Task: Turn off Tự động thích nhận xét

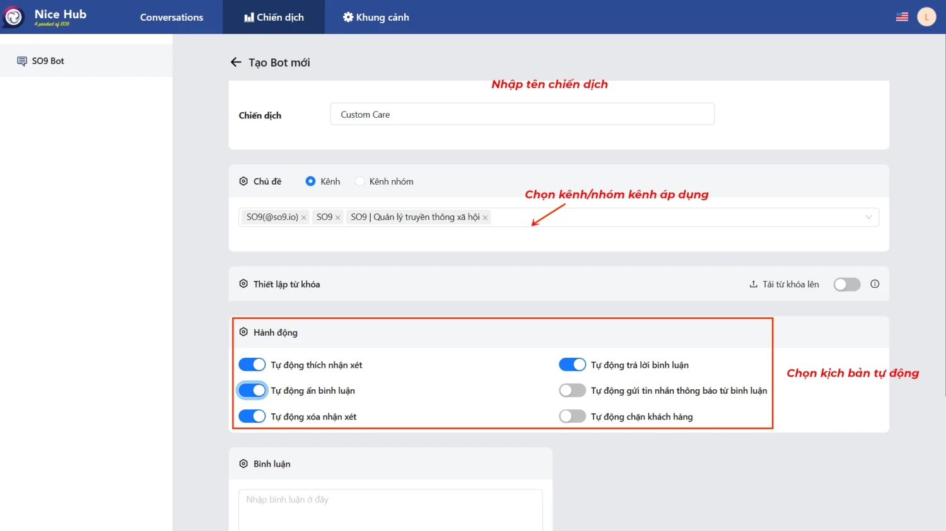Action: [x=252, y=365]
